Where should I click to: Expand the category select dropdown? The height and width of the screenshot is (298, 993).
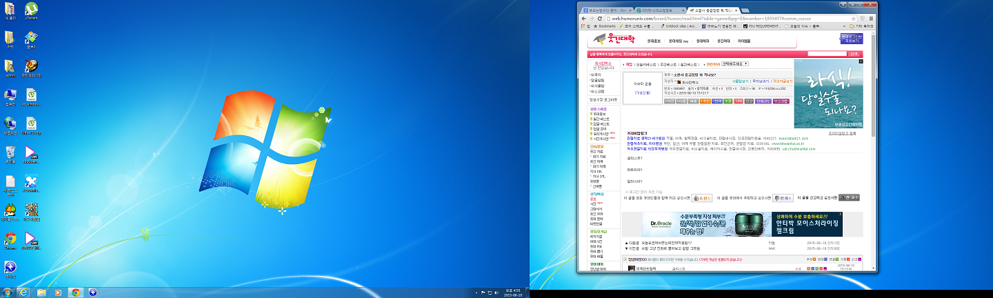(x=734, y=63)
